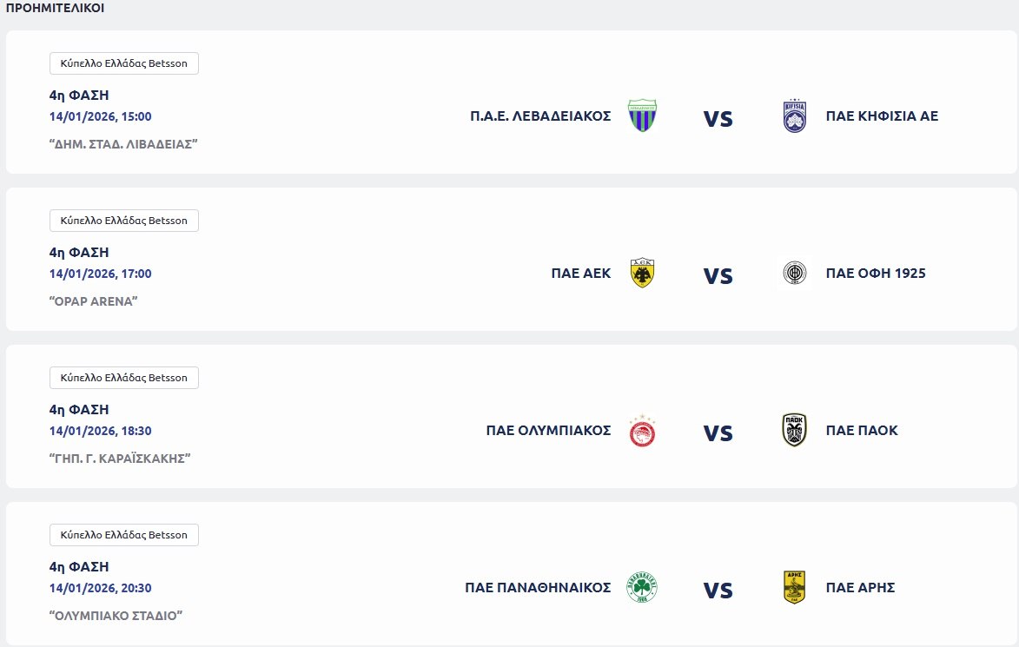Click the Κύπελλο Ελλάδας Betsson tag for Levadiakos match
The height and width of the screenshot is (647, 1019).
point(124,63)
